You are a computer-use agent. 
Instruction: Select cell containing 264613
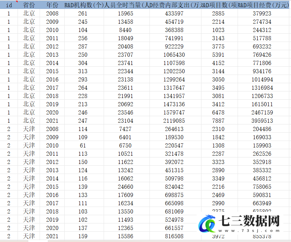click(175, 129)
